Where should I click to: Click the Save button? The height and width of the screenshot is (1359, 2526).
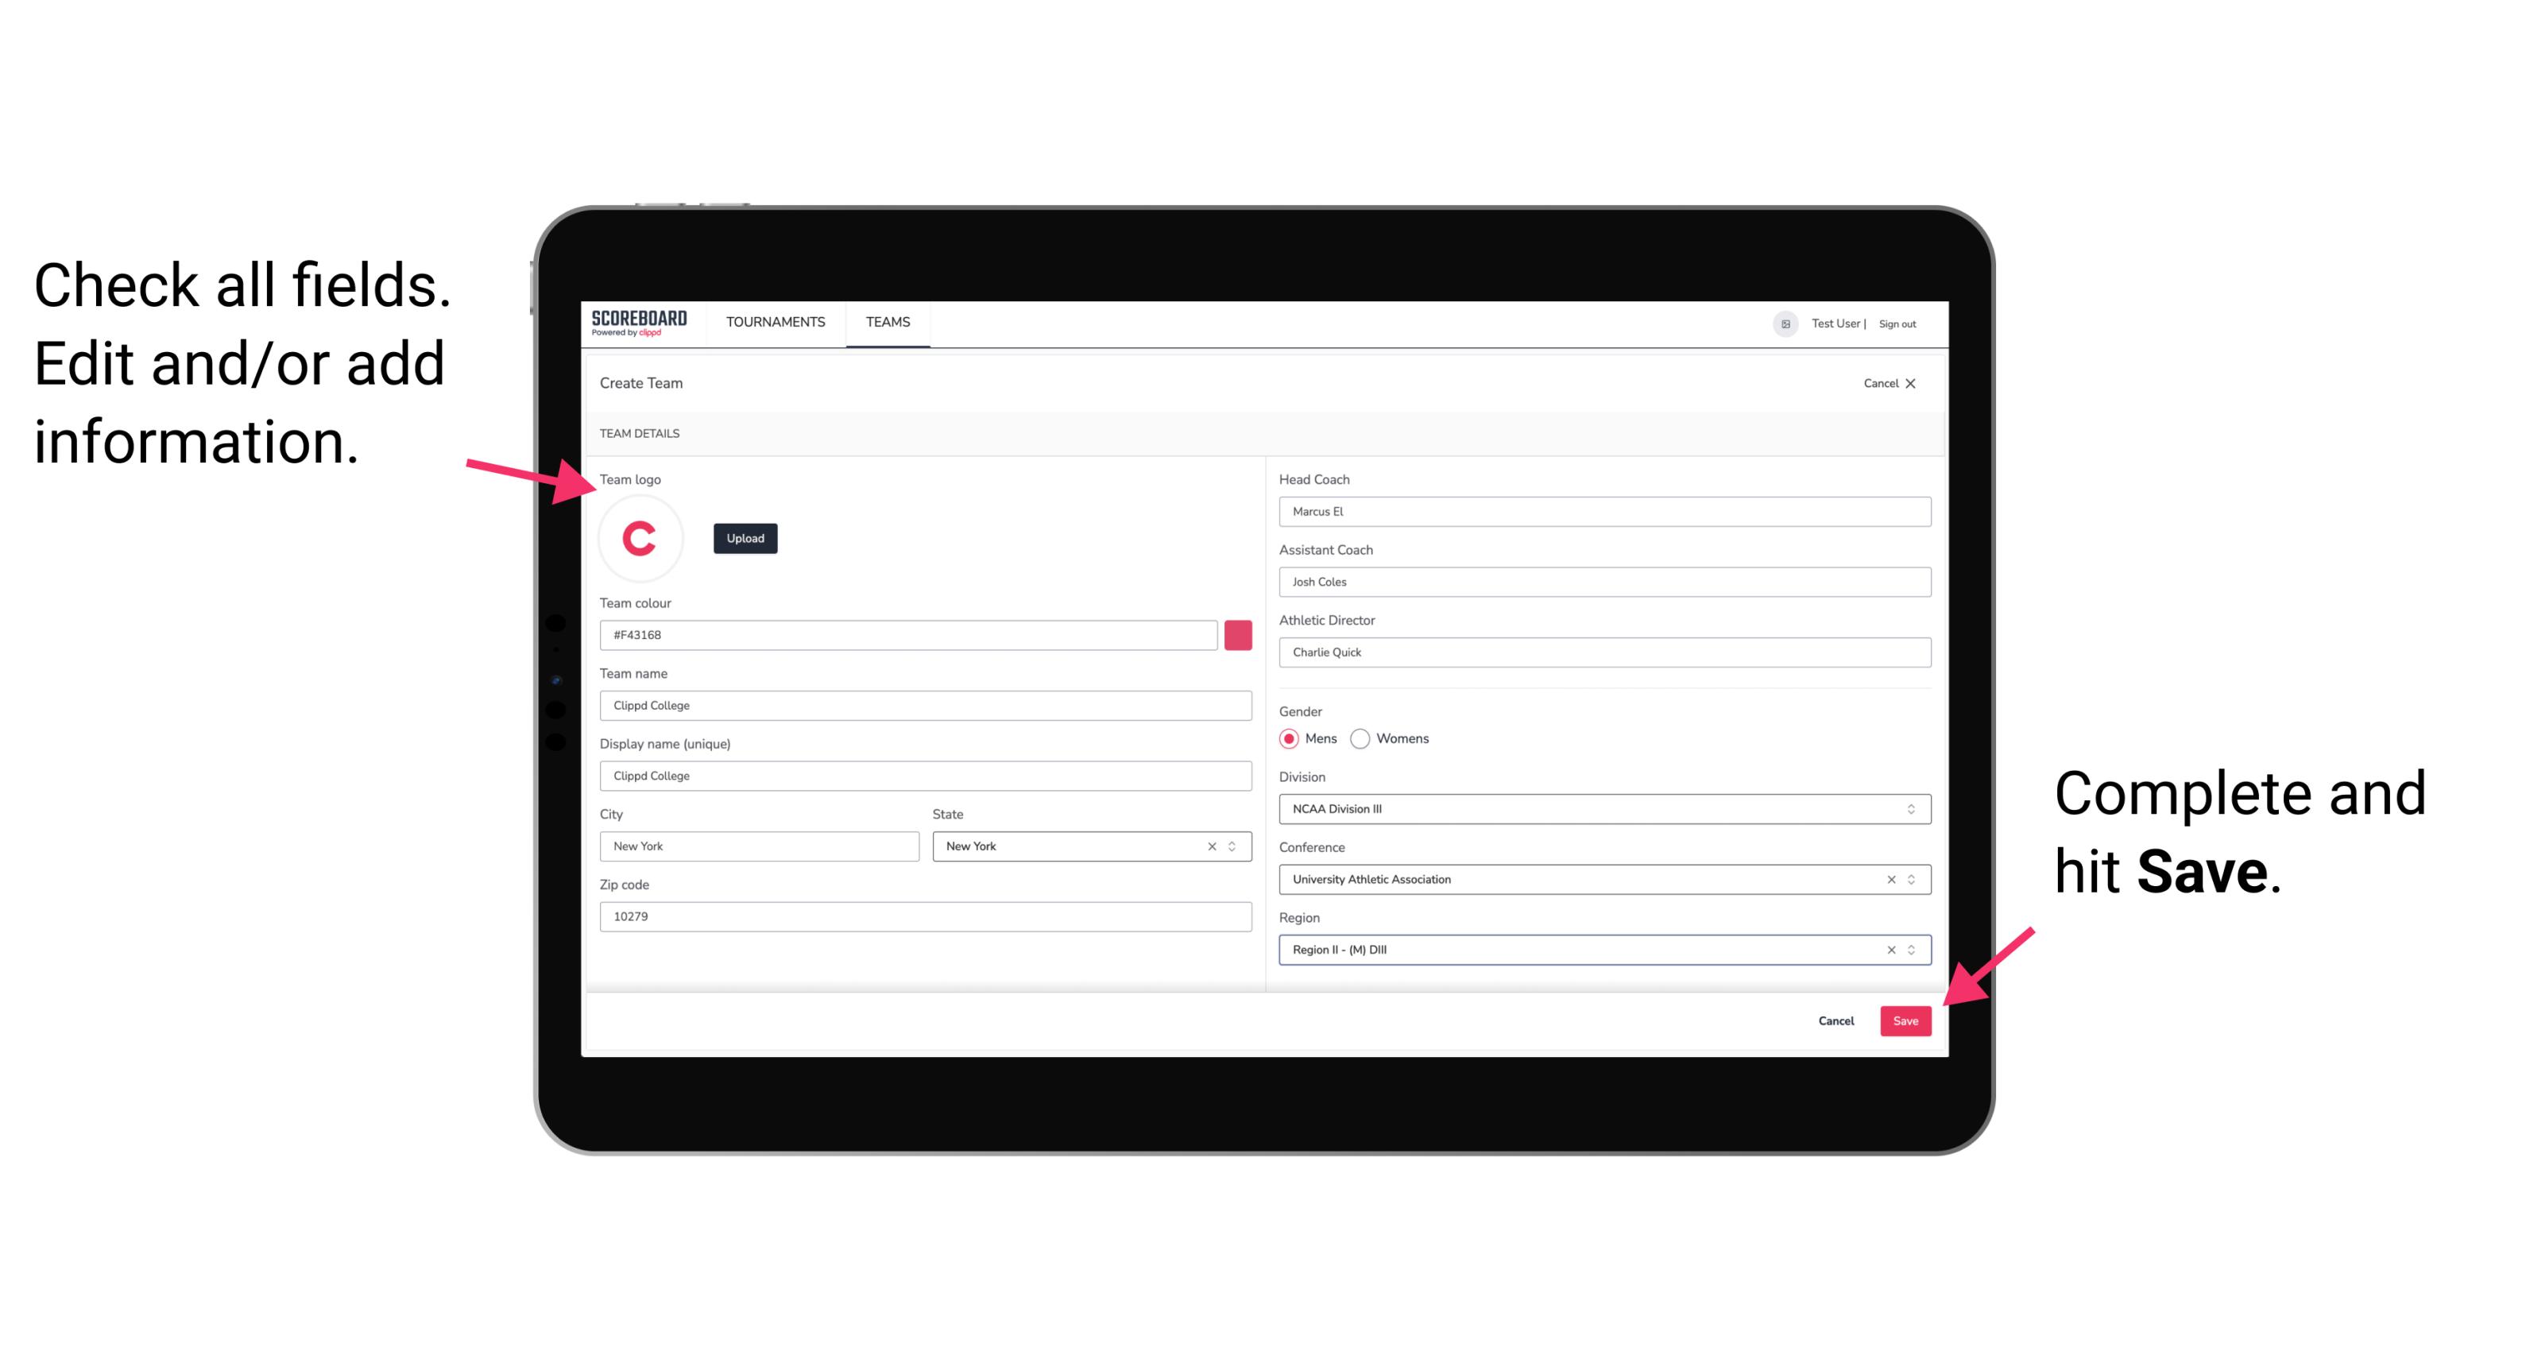point(1905,1017)
